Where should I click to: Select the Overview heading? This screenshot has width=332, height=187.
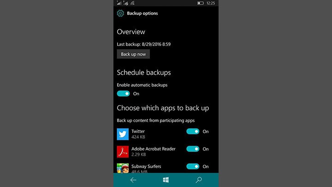131,32
